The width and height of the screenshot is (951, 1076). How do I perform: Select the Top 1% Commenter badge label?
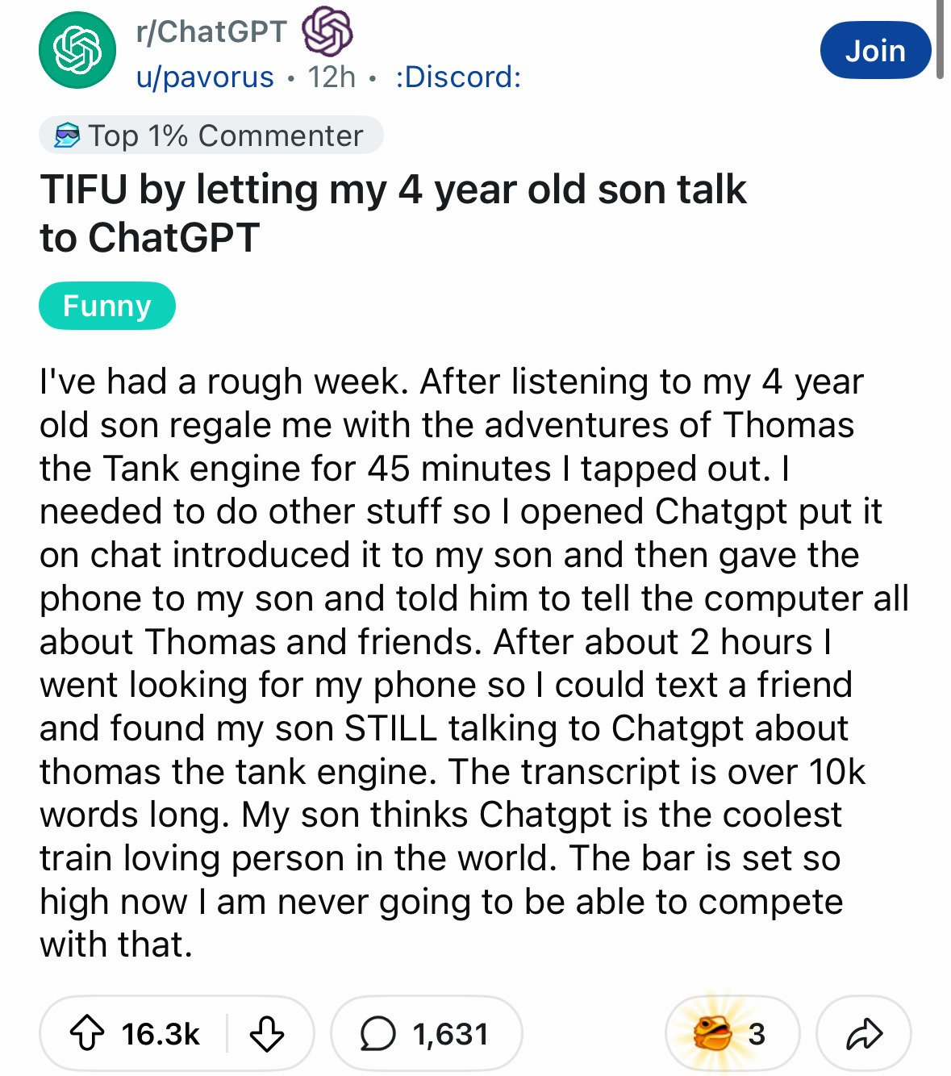tap(226, 136)
